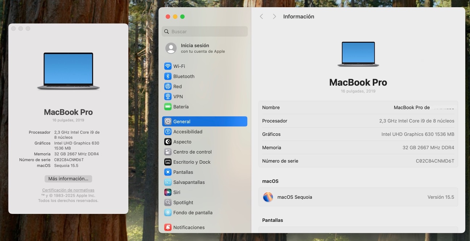This screenshot has width=470, height=241.
Task: Click the MacBook Pro image in Información pane
Action: point(358,54)
